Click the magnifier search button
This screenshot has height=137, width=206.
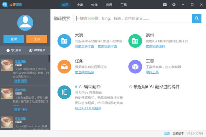[x=197, y=18]
